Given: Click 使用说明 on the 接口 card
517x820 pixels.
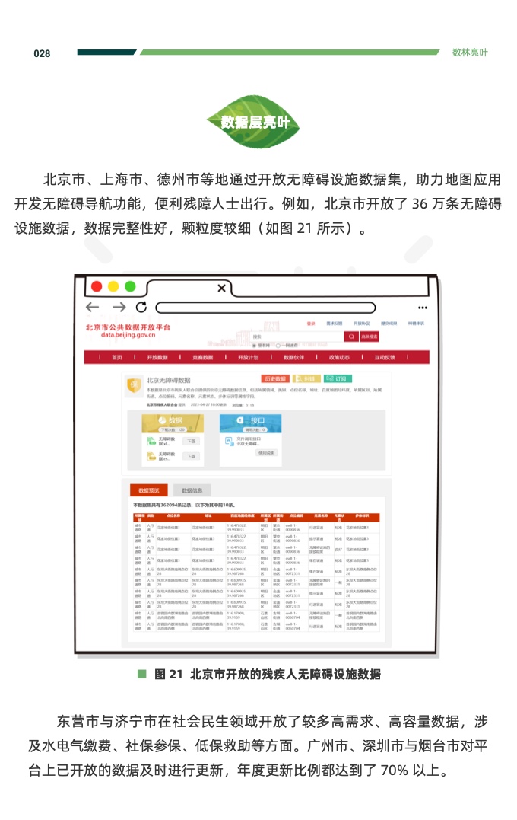Looking at the screenshot, I should [x=266, y=453].
